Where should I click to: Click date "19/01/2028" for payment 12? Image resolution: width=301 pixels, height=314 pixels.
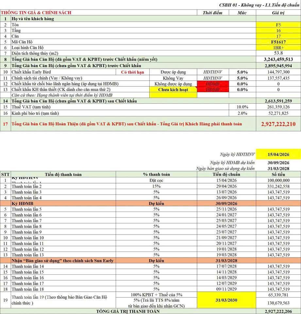226,249
